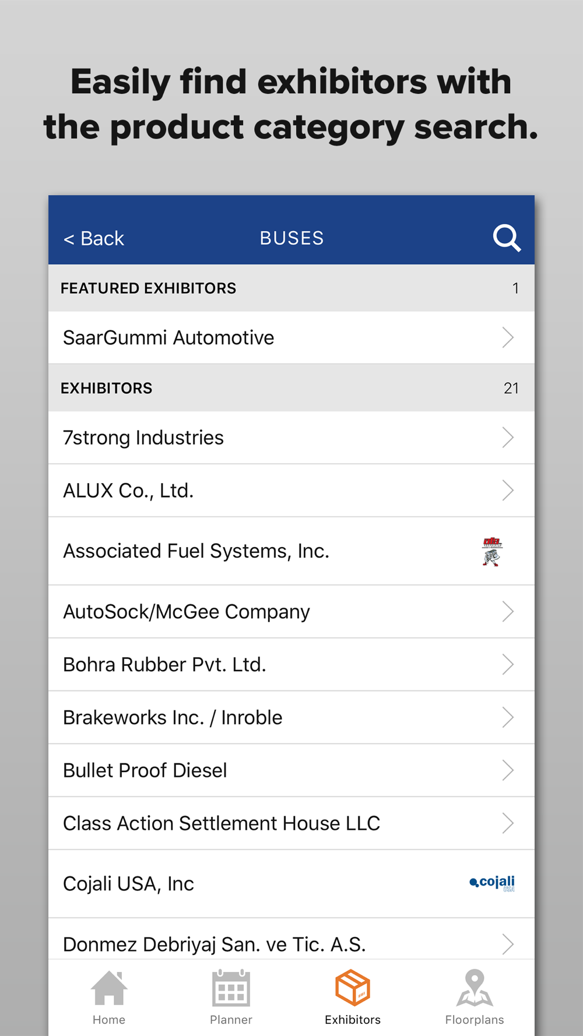Open the Home tab icon

(x=109, y=988)
